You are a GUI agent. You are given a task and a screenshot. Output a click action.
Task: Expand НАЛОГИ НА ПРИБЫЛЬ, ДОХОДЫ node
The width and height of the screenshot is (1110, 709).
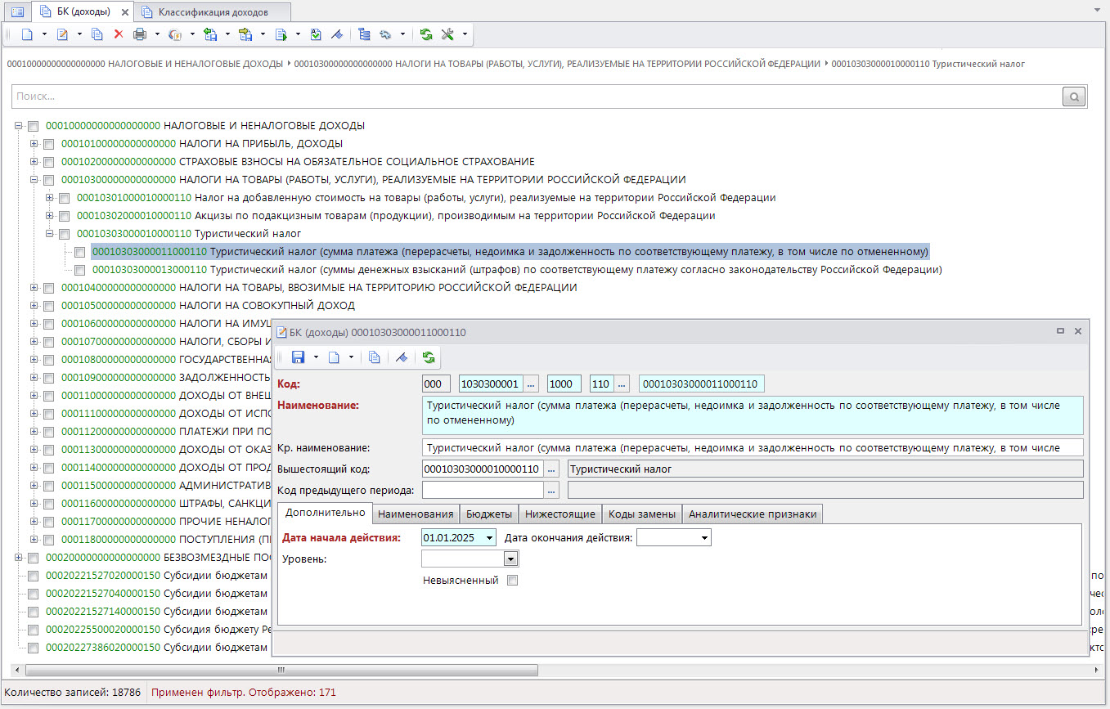(34, 144)
